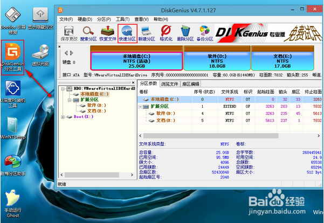Select Boot(X:) in the disk tree

point(84,117)
